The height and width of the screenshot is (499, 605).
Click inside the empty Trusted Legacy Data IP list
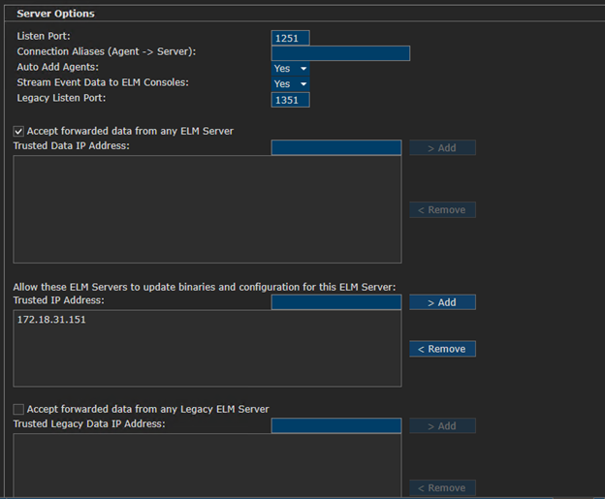coord(207,465)
